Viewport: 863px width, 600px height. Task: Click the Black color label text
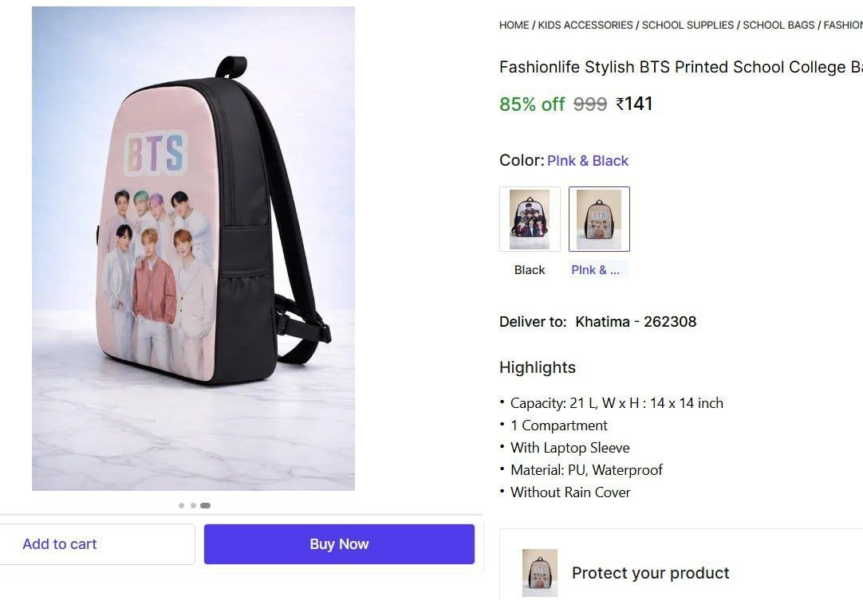(x=530, y=270)
